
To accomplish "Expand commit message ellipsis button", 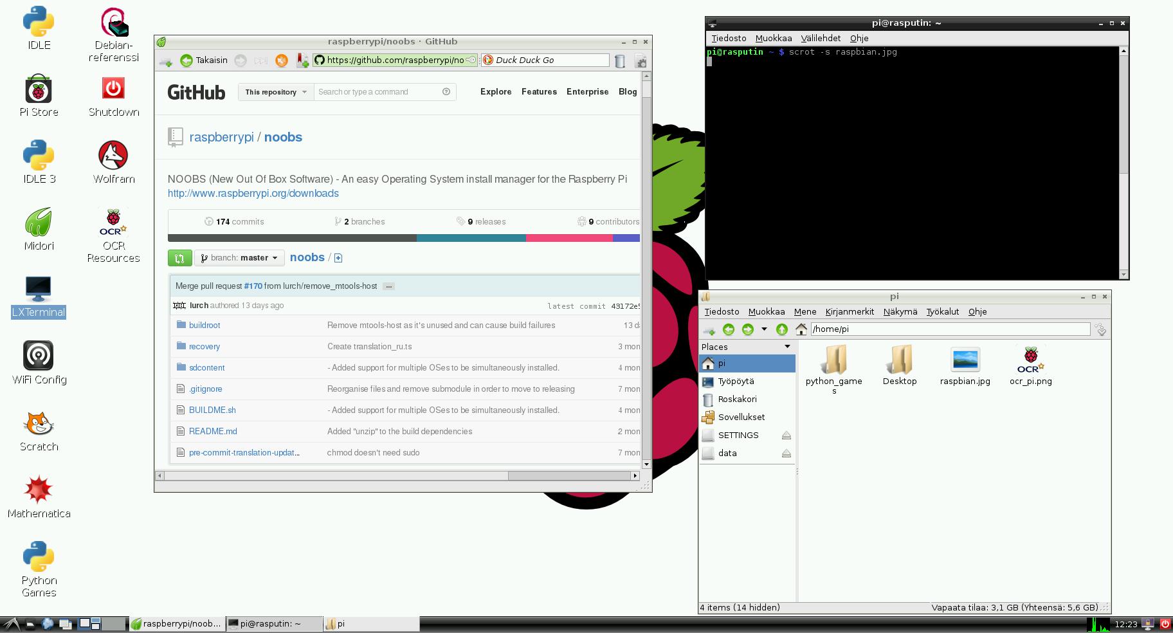I will pyautogui.click(x=388, y=286).
